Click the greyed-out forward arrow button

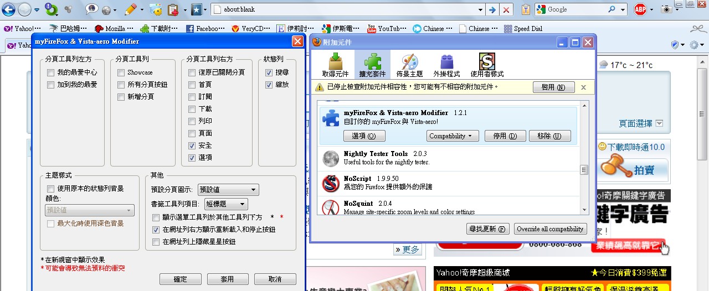coord(24,9)
